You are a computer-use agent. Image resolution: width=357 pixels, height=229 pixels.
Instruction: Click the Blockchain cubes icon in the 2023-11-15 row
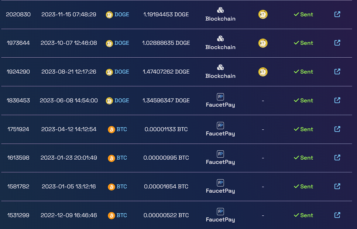click(220, 10)
